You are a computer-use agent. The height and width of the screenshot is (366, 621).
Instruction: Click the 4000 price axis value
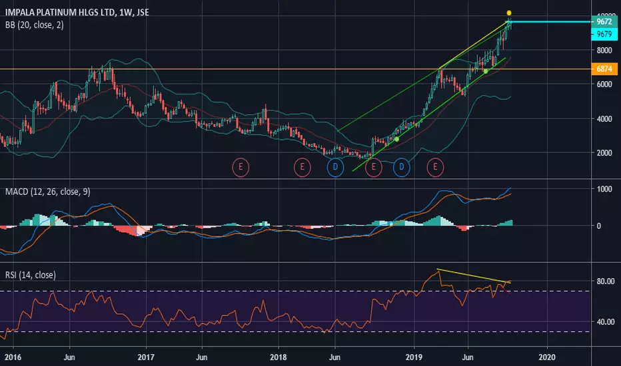604,118
